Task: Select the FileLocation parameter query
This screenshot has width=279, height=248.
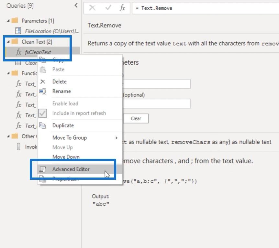Action: coord(52,31)
